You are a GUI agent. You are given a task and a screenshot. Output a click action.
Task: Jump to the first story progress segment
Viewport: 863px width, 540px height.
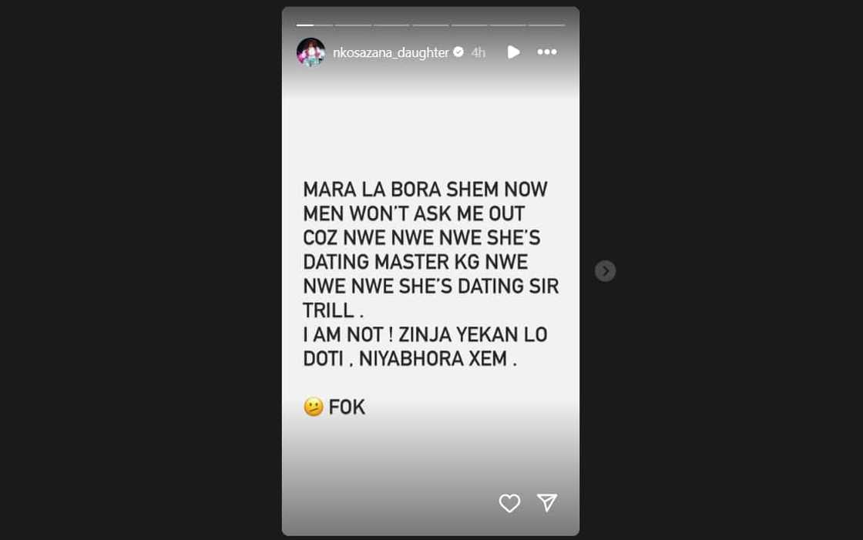[314, 23]
